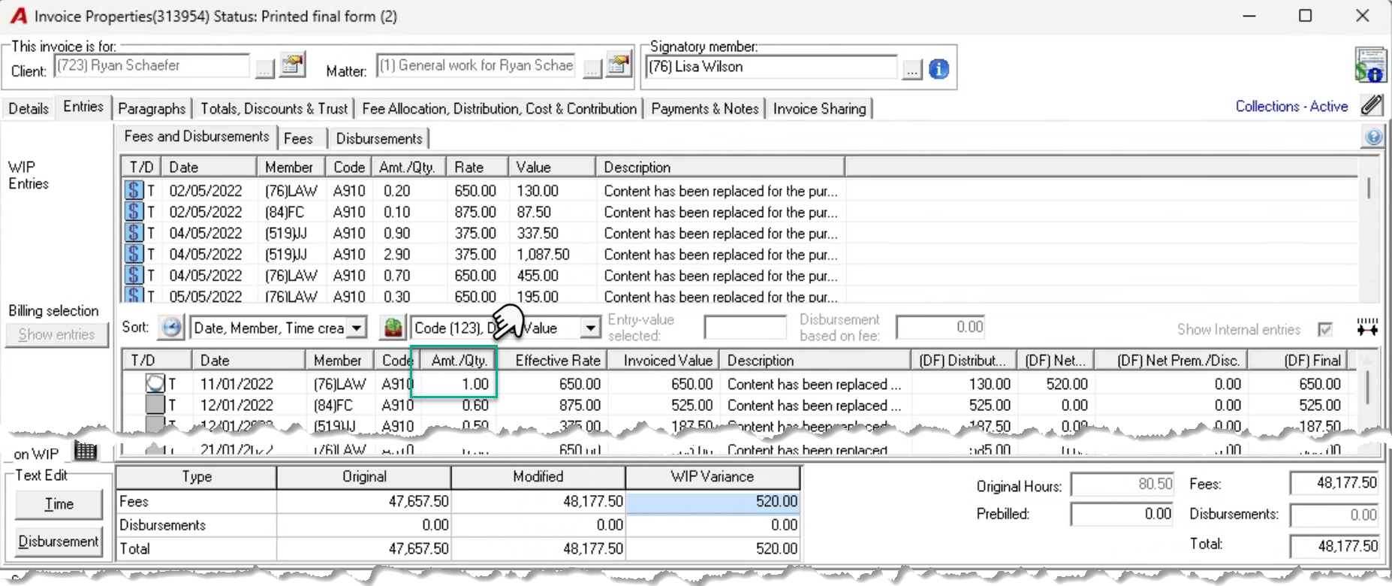Select the 520.00 WIP Variance cell for Fees
The image size is (1392, 586).
(x=713, y=501)
